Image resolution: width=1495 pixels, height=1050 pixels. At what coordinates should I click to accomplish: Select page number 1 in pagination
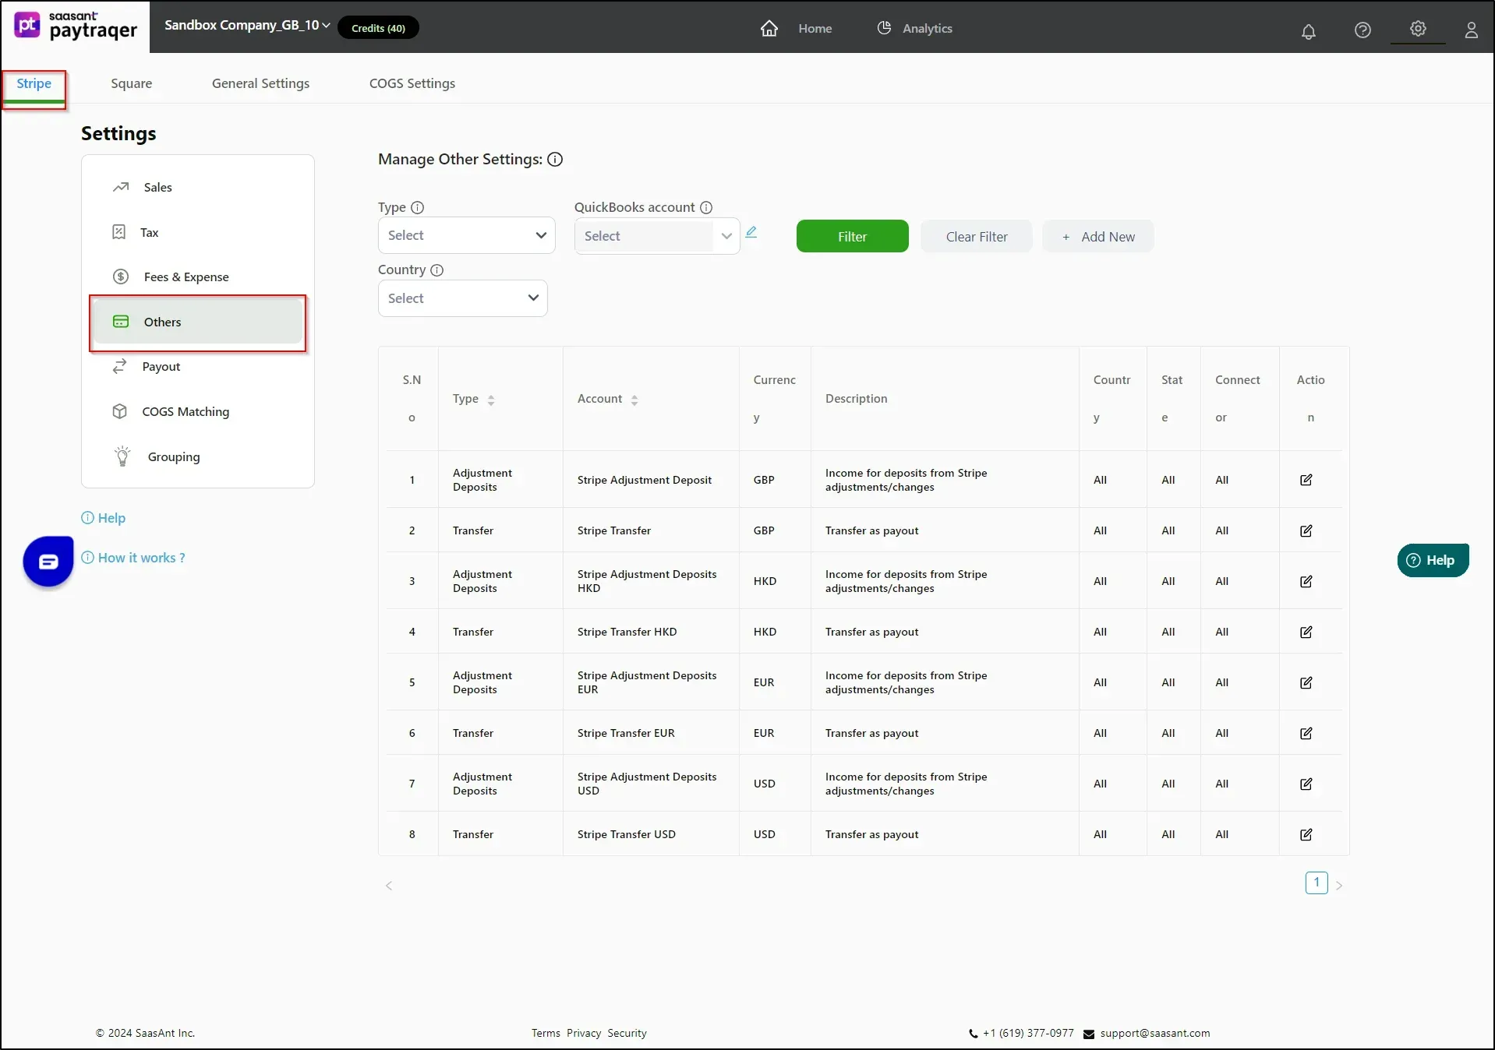pyautogui.click(x=1317, y=883)
